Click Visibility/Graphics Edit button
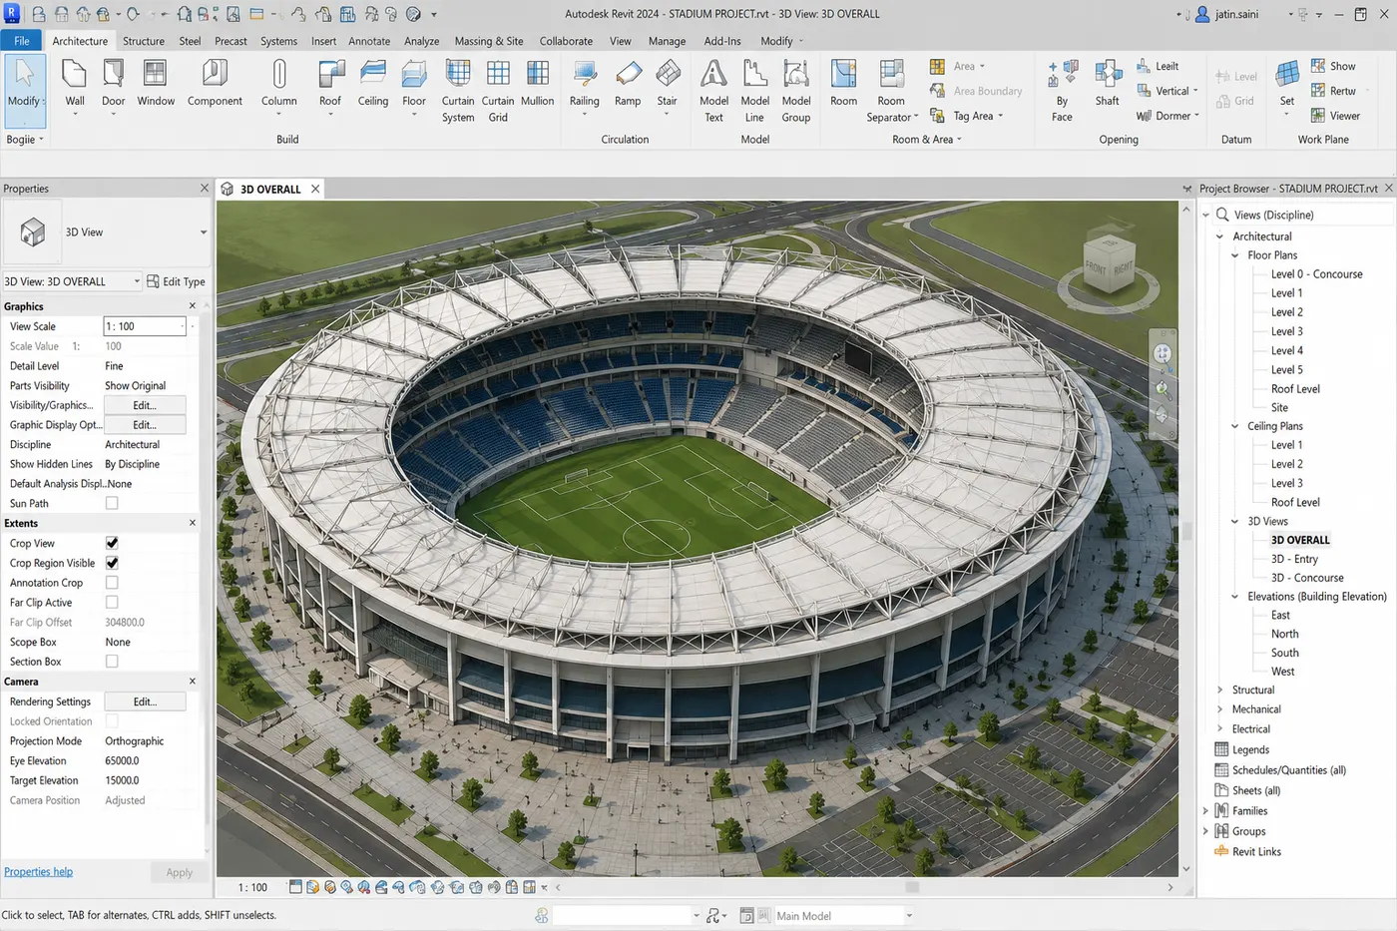This screenshot has width=1397, height=931. pos(145,405)
